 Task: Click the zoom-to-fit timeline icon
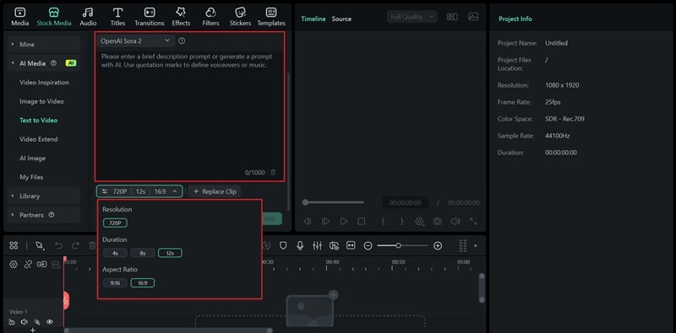tap(351, 245)
